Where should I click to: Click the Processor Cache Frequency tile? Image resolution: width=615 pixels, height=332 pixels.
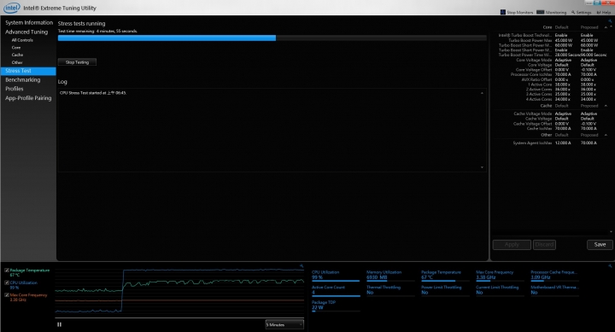554,276
